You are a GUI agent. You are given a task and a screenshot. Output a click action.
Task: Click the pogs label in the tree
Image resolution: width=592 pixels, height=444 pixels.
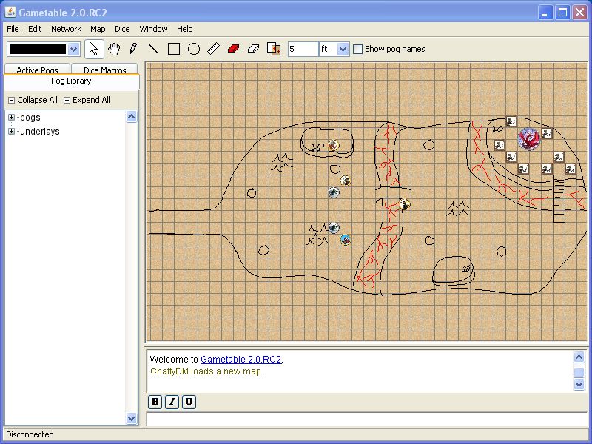30,118
